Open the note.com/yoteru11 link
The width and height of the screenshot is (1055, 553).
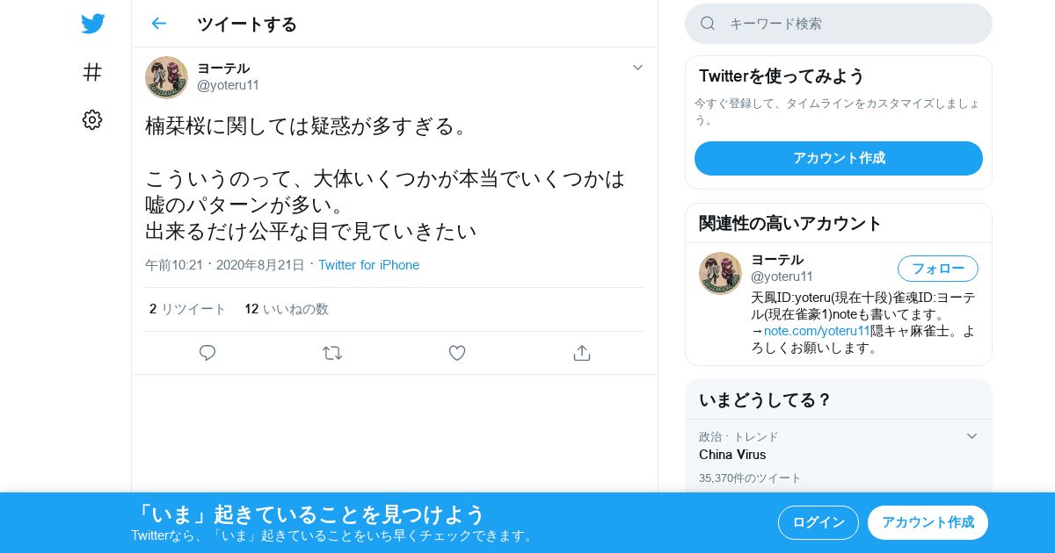817,331
